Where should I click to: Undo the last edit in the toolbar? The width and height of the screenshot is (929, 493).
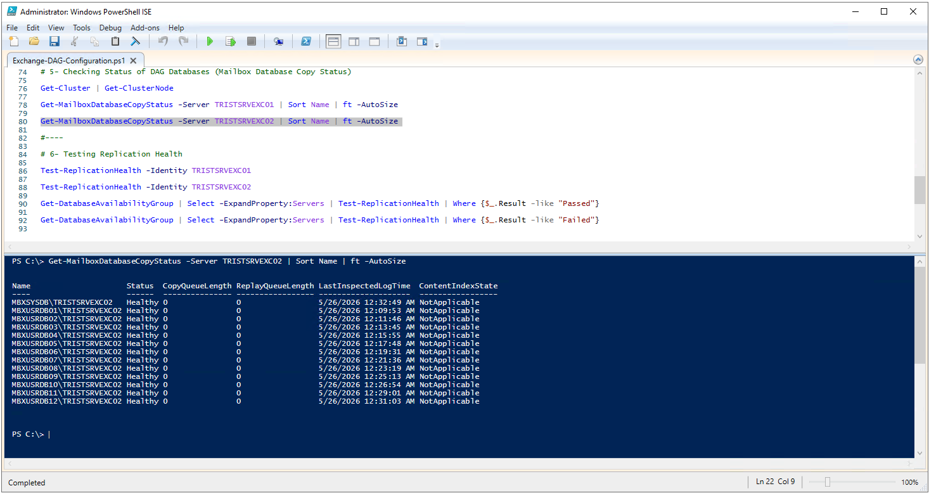(163, 41)
